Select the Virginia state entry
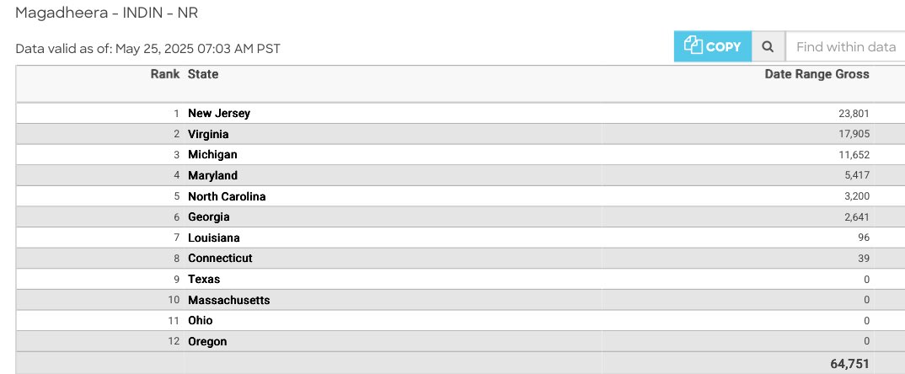This screenshot has height=374, width=905. (x=208, y=134)
